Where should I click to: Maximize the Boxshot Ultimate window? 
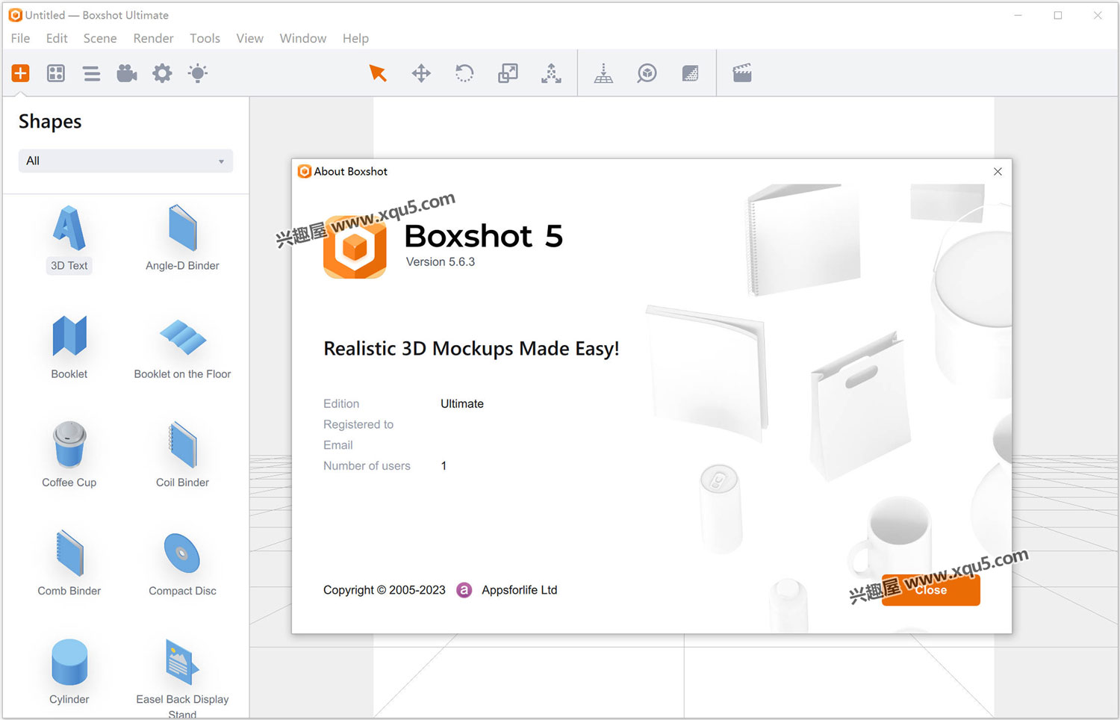[x=1058, y=15]
